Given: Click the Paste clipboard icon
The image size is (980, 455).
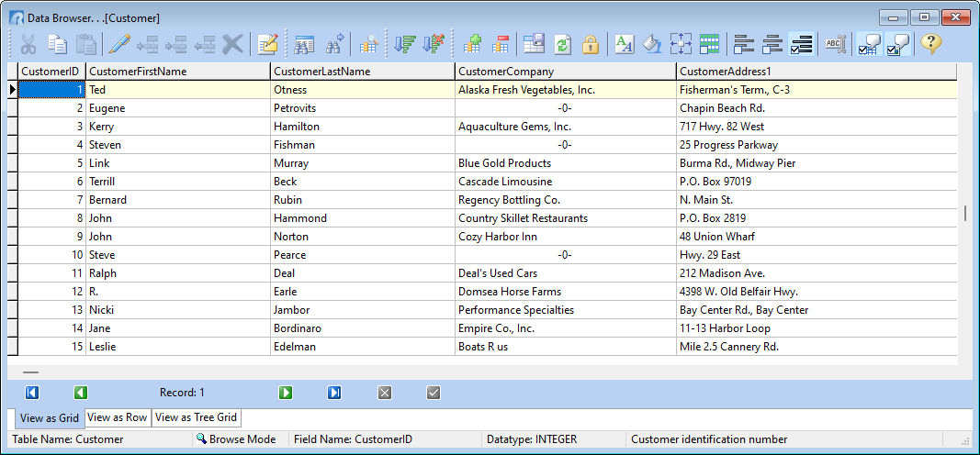Looking at the screenshot, I should [86, 44].
